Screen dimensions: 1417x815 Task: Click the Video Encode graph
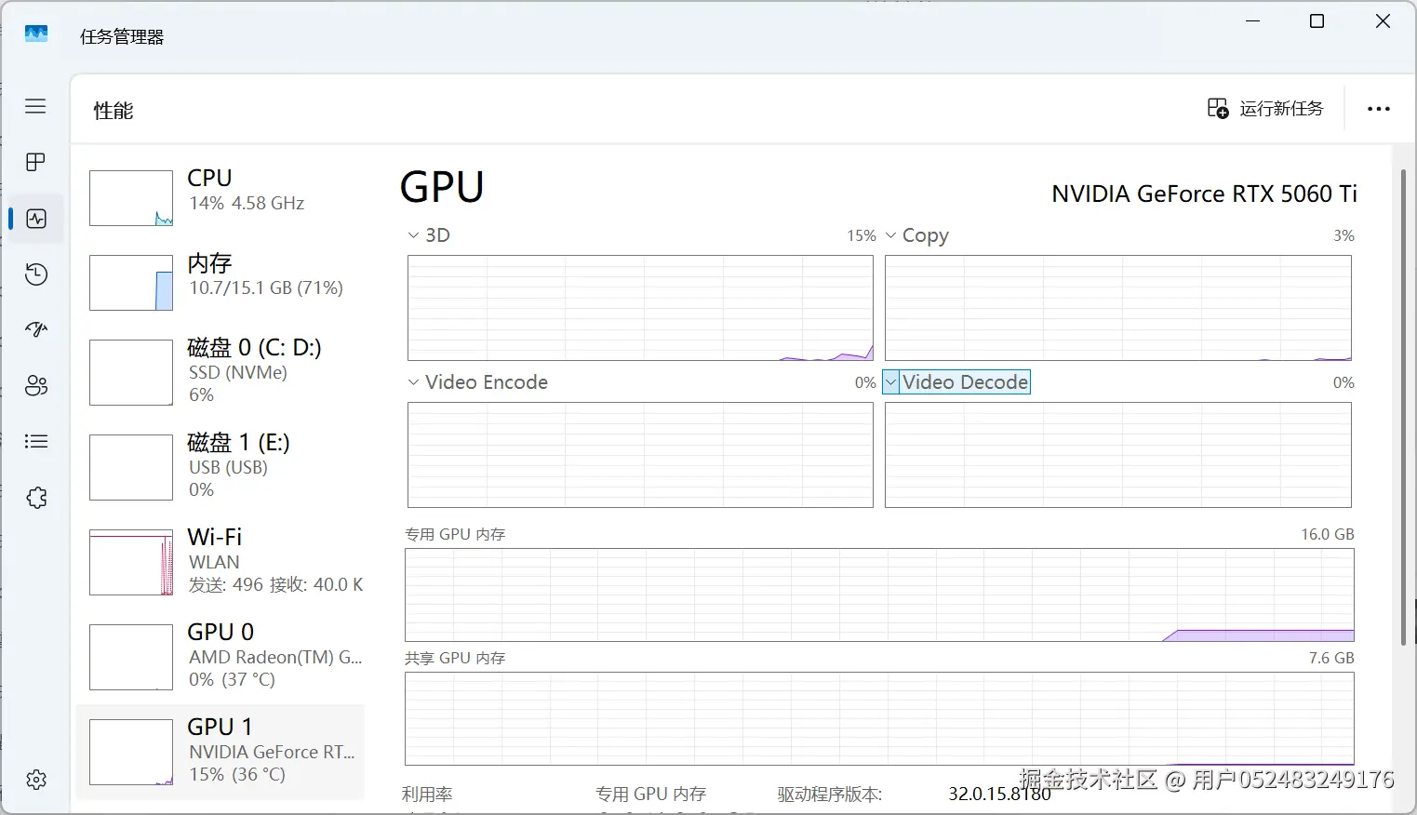(640, 455)
